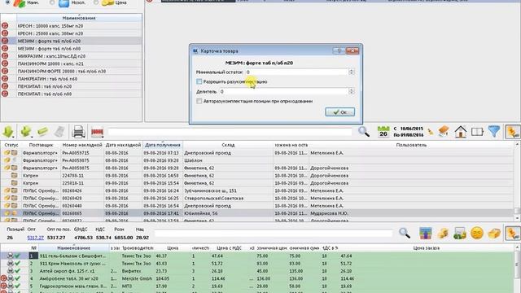Click printer icon on row 911 гель-бальзам
This screenshot has width=521, height=293.
point(11,256)
